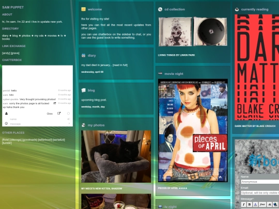Image resolution: width=279 pixels, height=209 pixels.
Task: Focus the chatterbox message field
Action: click(38, 124)
